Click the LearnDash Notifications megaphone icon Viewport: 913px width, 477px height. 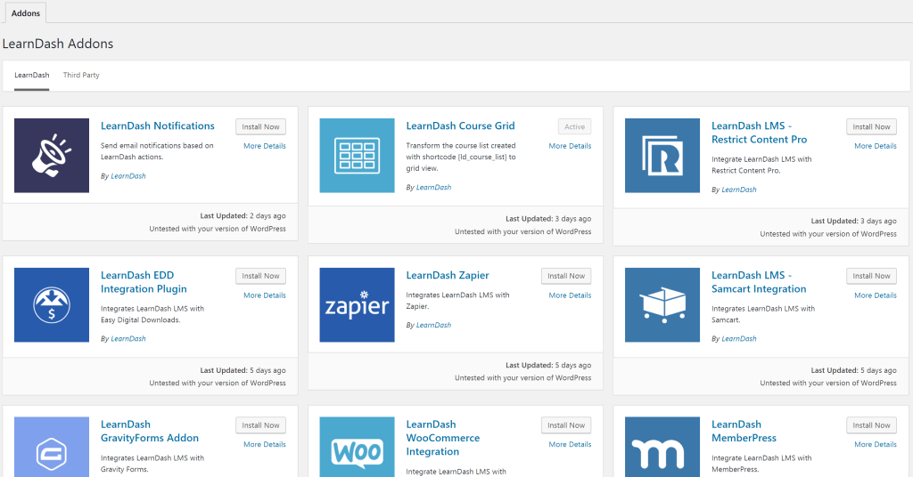pyautogui.click(x=52, y=156)
